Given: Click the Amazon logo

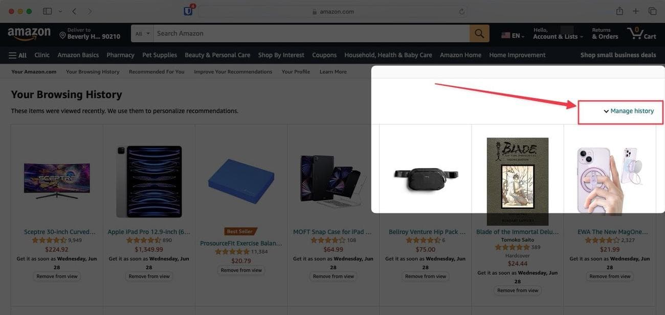Looking at the screenshot, I should point(29,33).
